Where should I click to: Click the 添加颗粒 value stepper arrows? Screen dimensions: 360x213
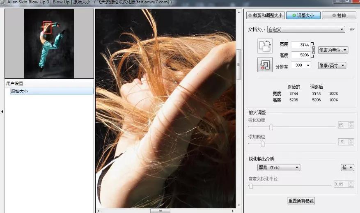[351, 142]
